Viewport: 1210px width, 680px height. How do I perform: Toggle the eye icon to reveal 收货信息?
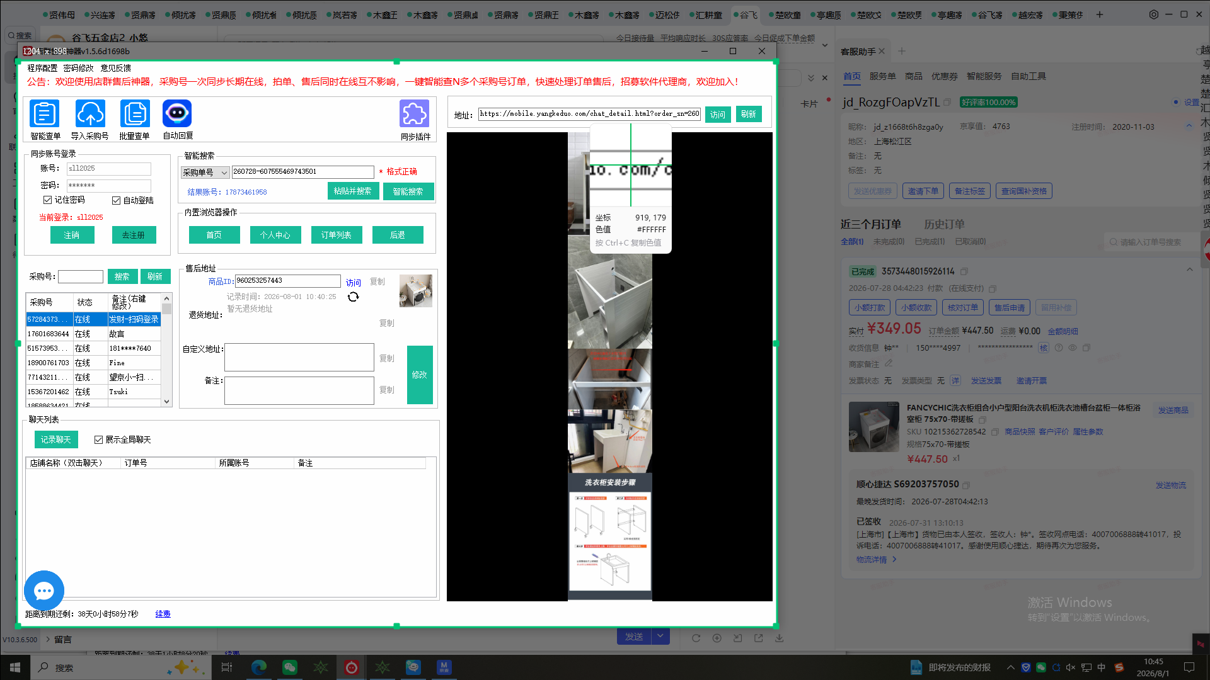1073,348
